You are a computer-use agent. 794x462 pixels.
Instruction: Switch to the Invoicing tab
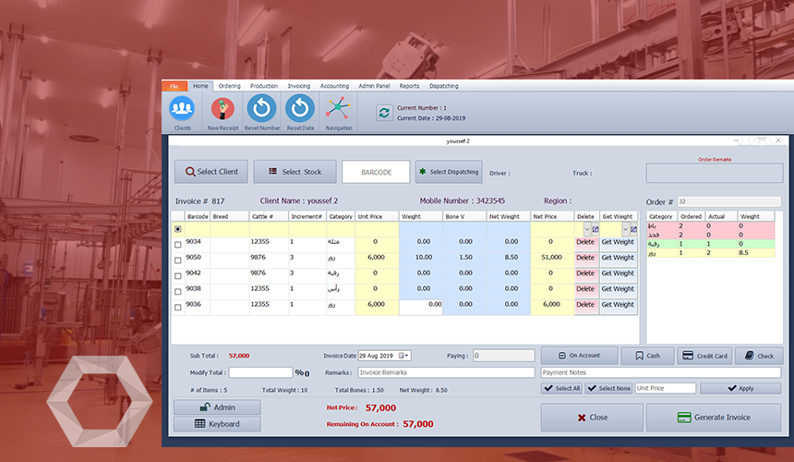coord(299,86)
